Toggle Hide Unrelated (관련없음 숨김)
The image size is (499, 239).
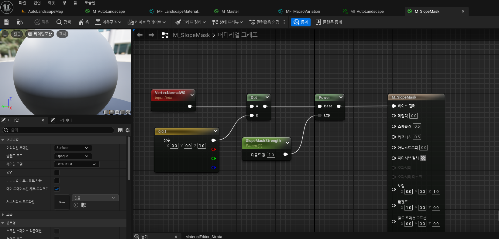[x=264, y=22]
